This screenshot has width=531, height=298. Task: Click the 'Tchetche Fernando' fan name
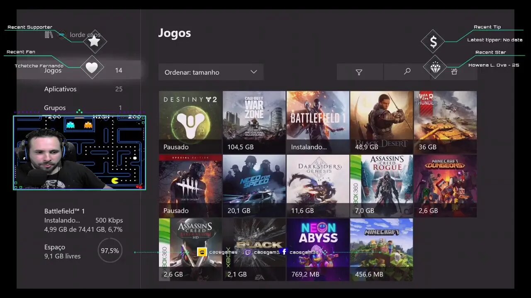[39, 66]
